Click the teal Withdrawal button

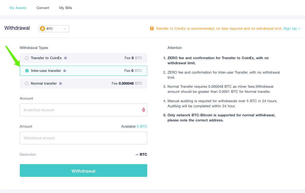pos(84,170)
